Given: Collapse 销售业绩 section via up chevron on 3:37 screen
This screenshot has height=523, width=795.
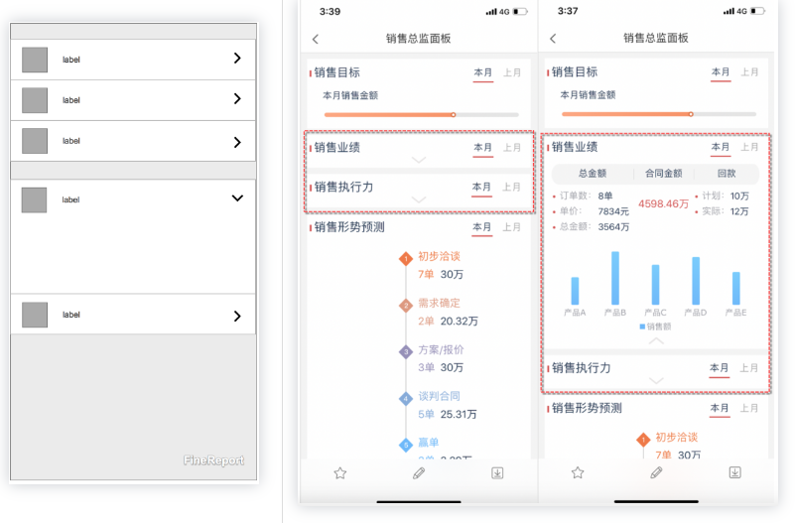Looking at the screenshot, I should 656,341.
